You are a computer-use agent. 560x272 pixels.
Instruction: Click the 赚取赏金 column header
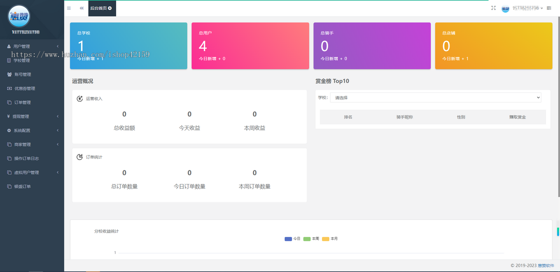518,117
